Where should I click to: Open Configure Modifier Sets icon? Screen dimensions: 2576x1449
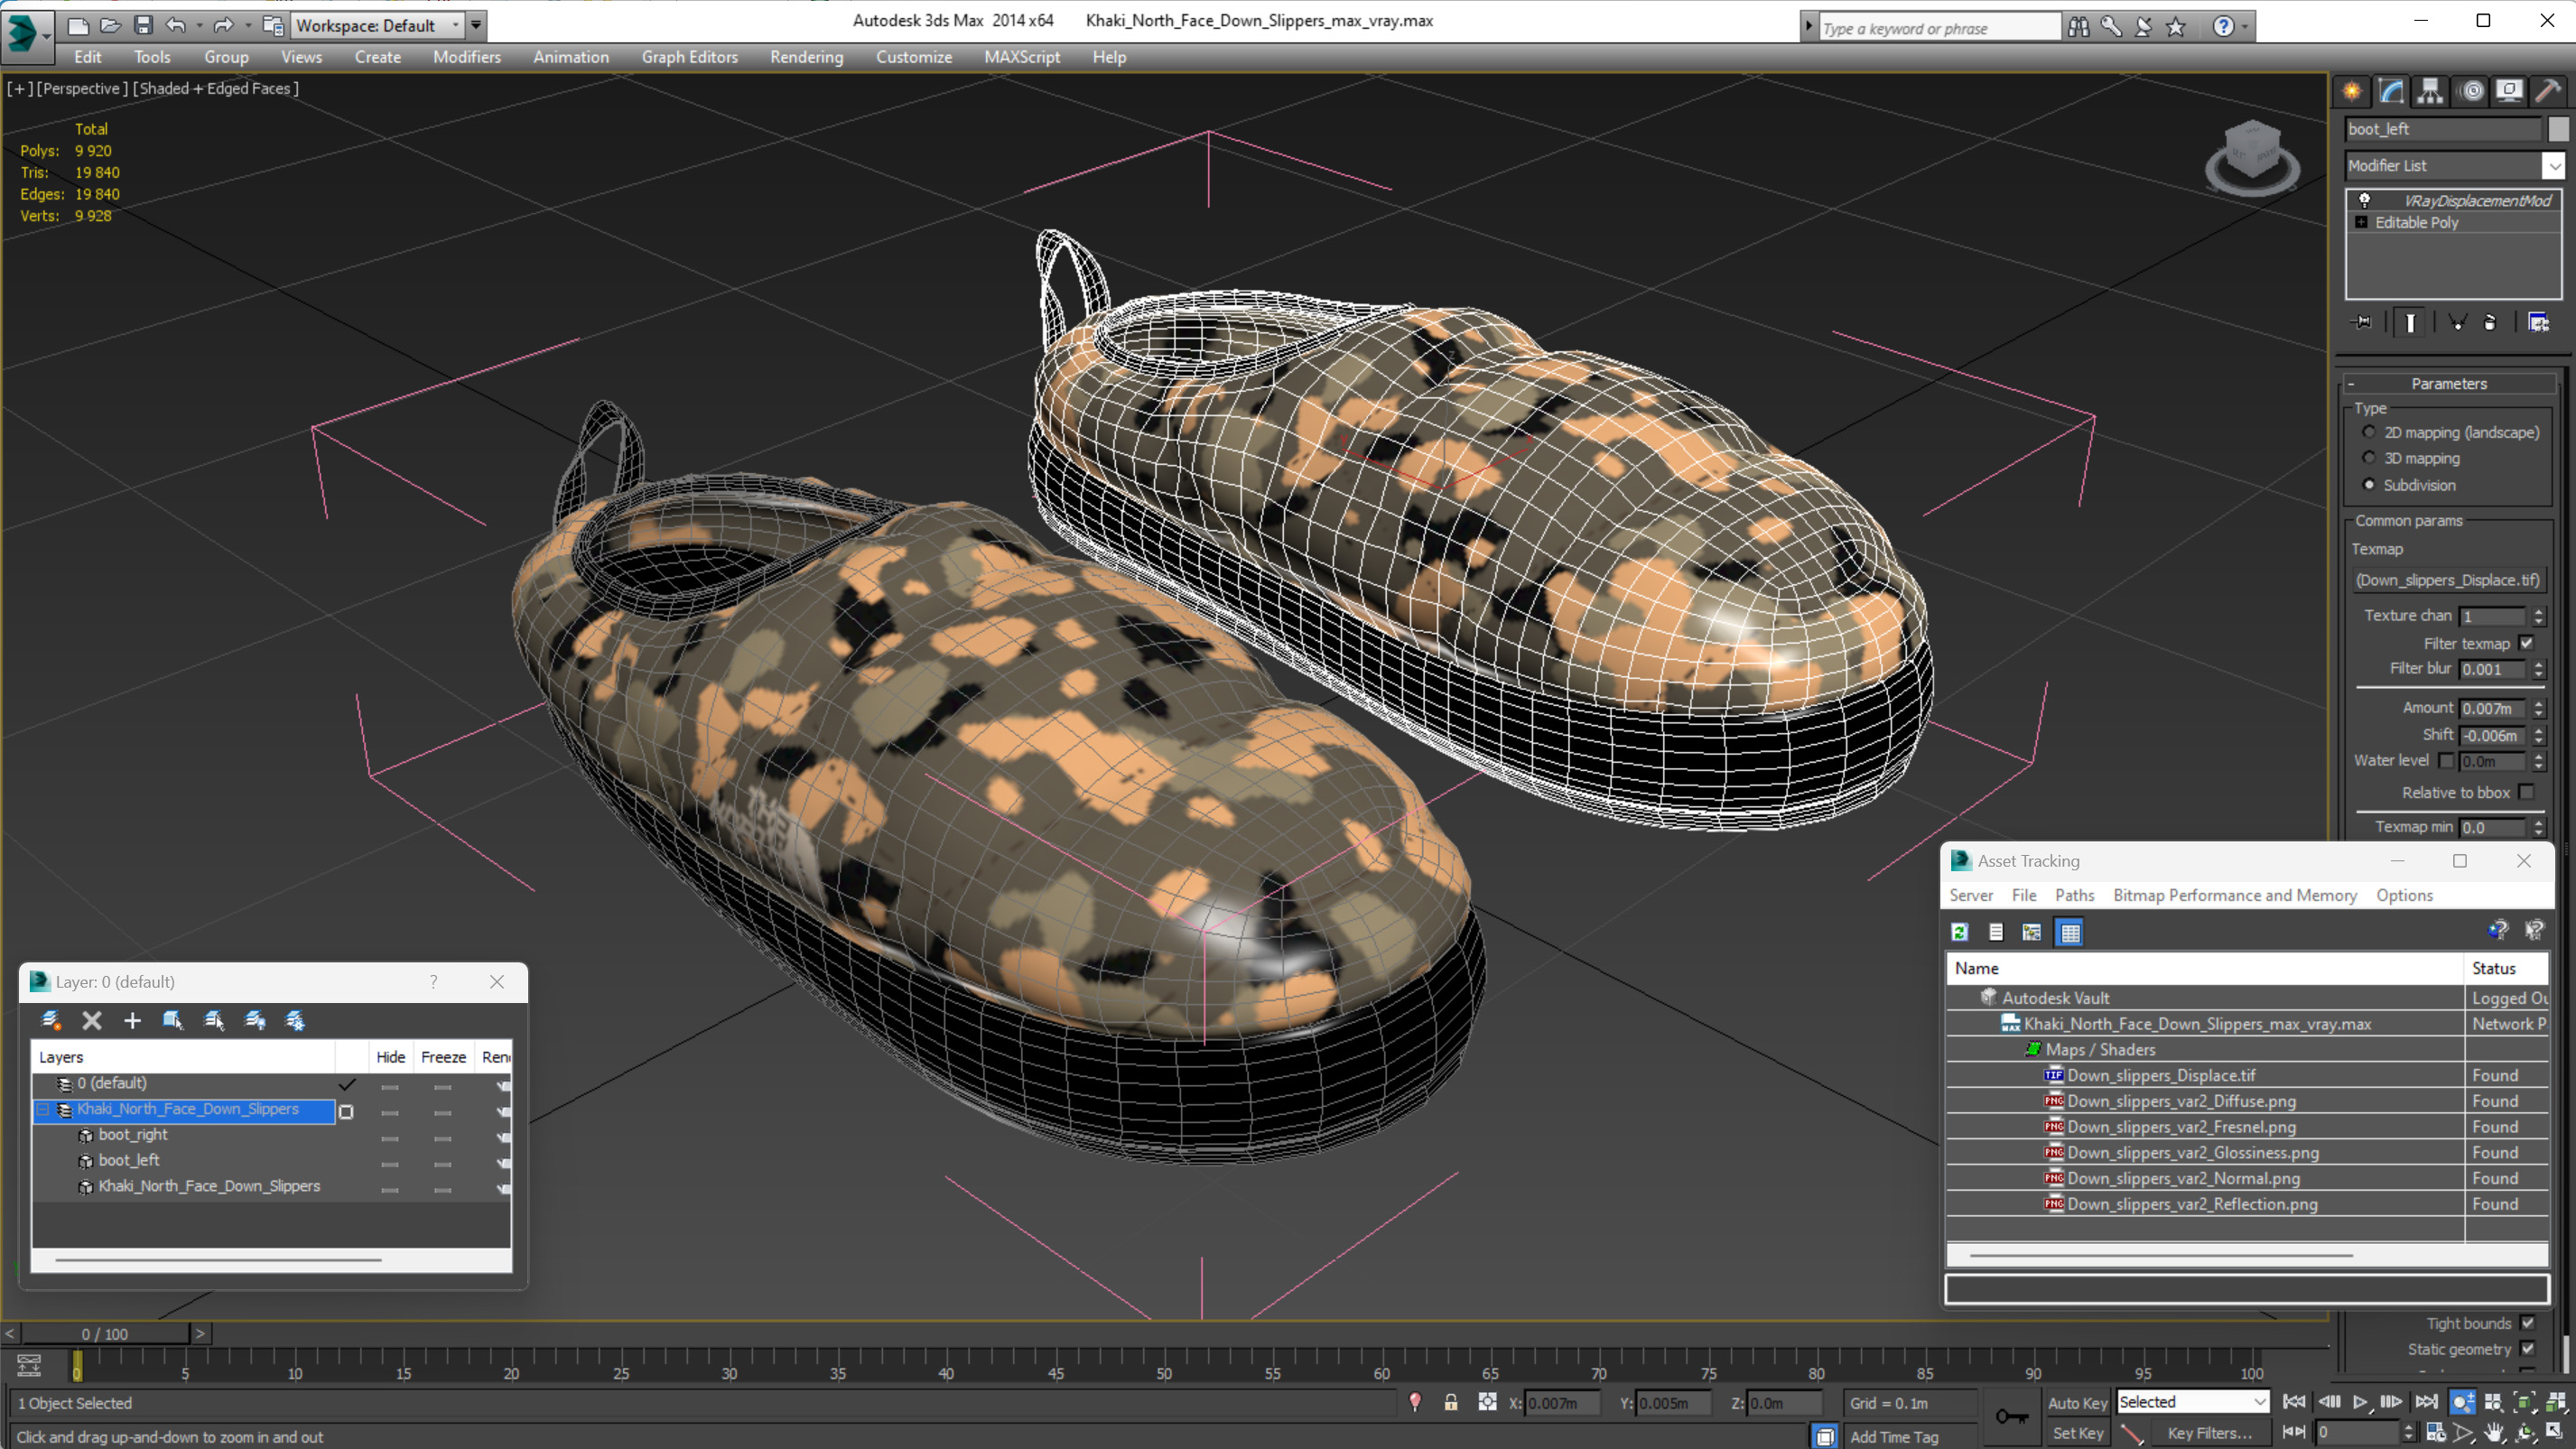coord(2538,322)
